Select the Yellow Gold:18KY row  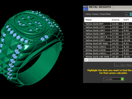click(108, 34)
